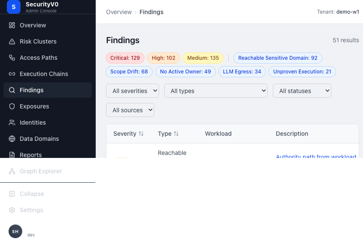Open Settings from sidebar bottom
This screenshot has height=245, width=363.
(x=48, y=210)
